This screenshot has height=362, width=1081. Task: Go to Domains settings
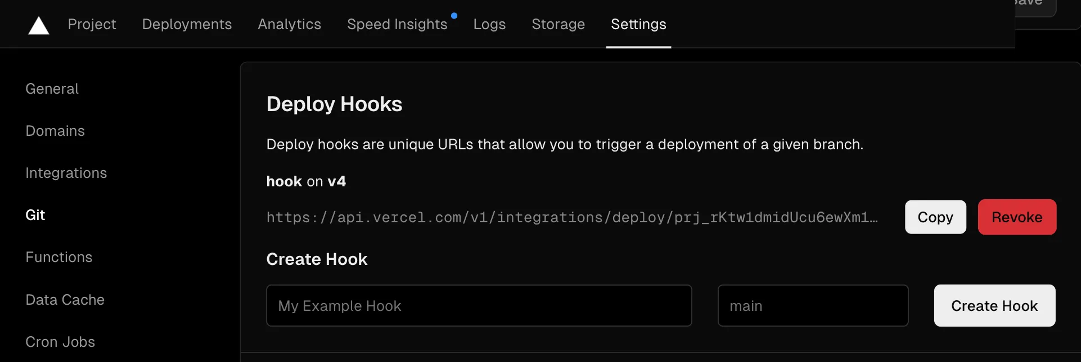click(55, 131)
